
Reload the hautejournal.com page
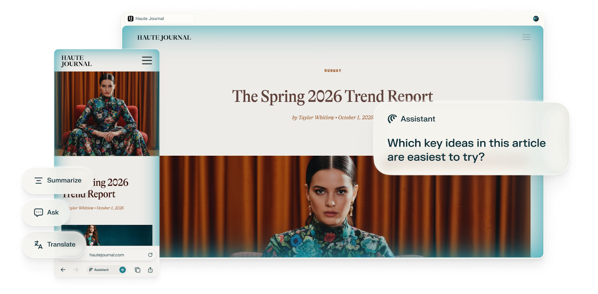point(150,255)
